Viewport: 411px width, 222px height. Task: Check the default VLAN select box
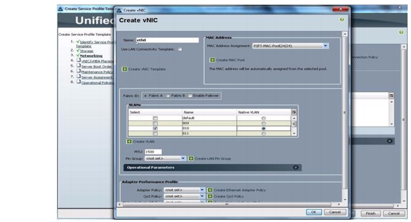click(x=155, y=118)
